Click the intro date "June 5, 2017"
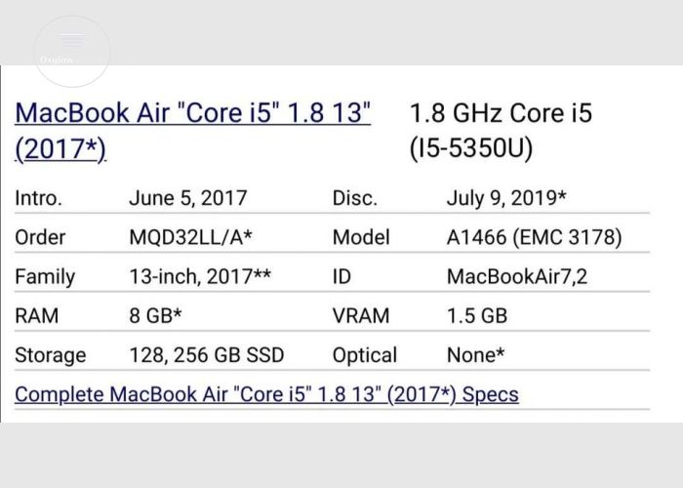The height and width of the screenshot is (488, 683). 188,198
